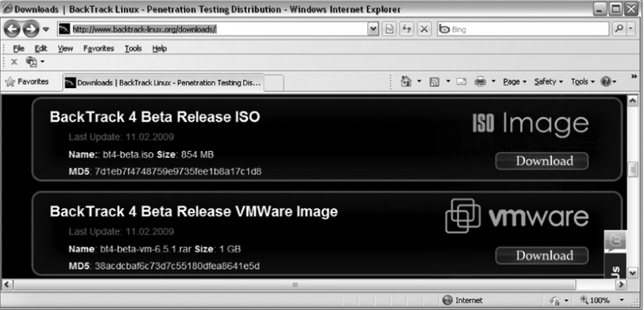
Task: Click the RSS feeds icon
Action: click(434, 82)
